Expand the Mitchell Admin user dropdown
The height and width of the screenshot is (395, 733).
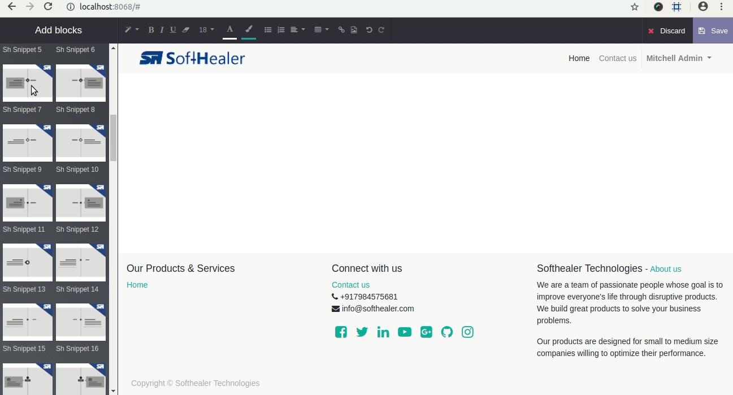[679, 58]
